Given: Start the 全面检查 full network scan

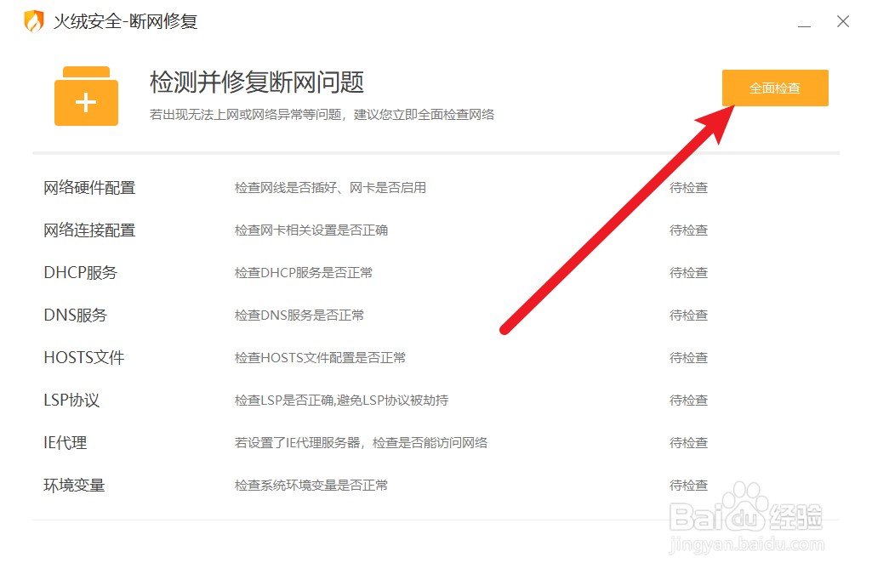Looking at the screenshot, I should click(774, 88).
